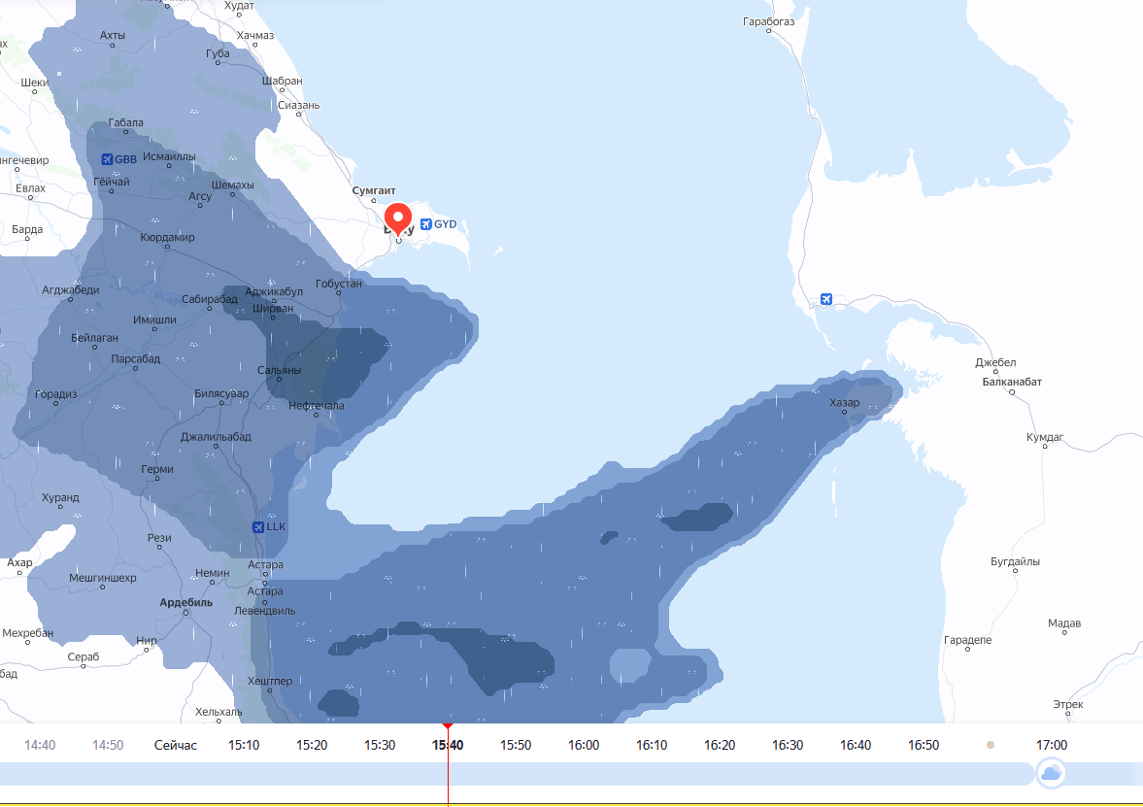This screenshot has width=1143, height=807.
Task: Click the Сабирабад city label
Action: pyautogui.click(x=209, y=299)
